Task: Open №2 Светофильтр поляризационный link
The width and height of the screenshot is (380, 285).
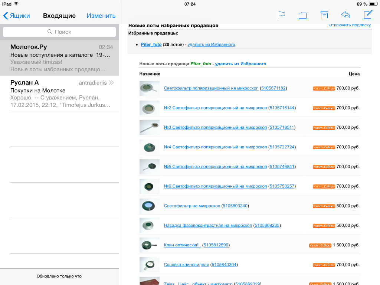Action: click(215, 108)
